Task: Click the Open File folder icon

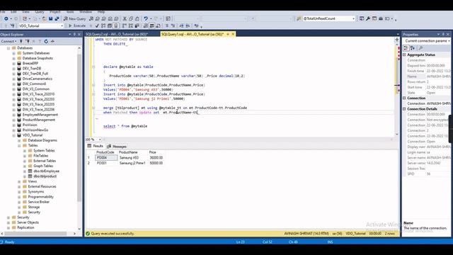Action: click(x=44, y=18)
